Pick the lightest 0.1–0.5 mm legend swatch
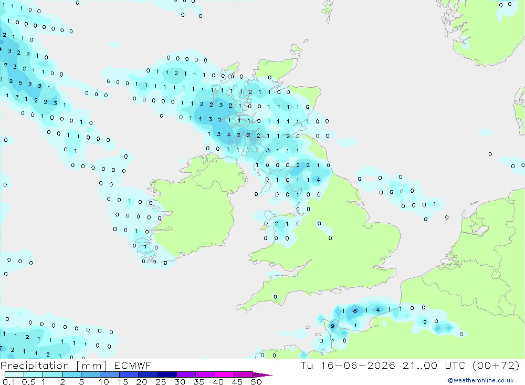This screenshot has height=385, width=525. [14, 374]
